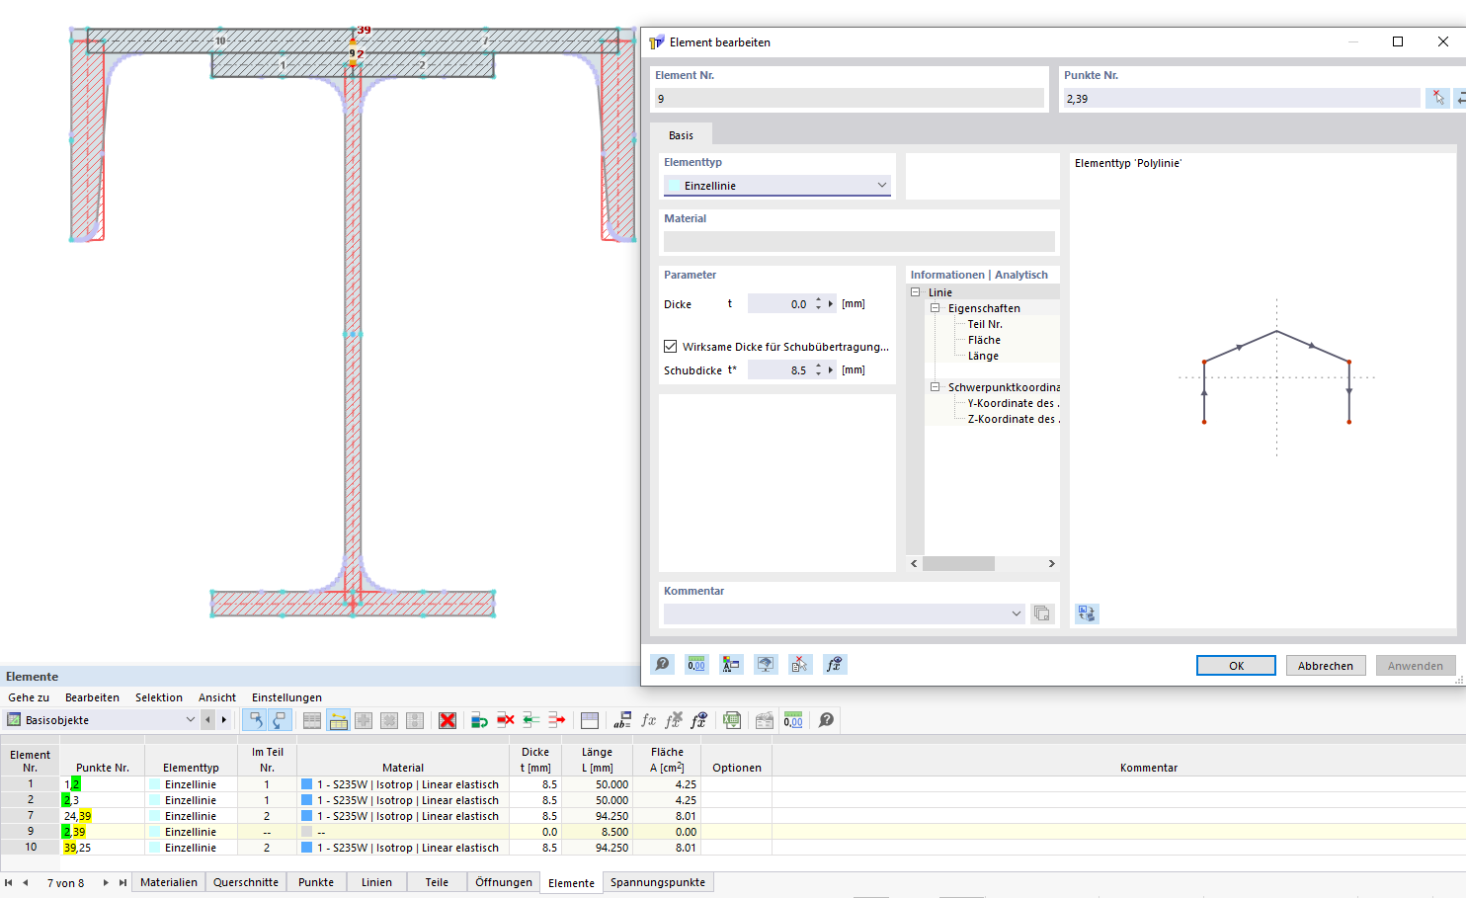
Task: Collapse the Eigenschaften tree node
Action: coord(935,308)
